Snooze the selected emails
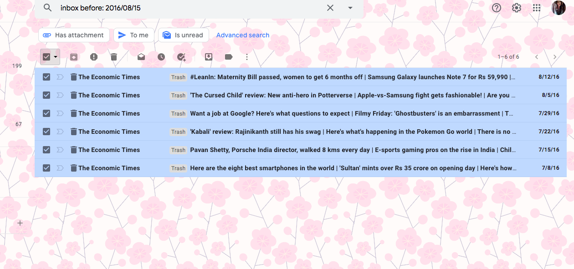574x269 pixels. click(161, 57)
